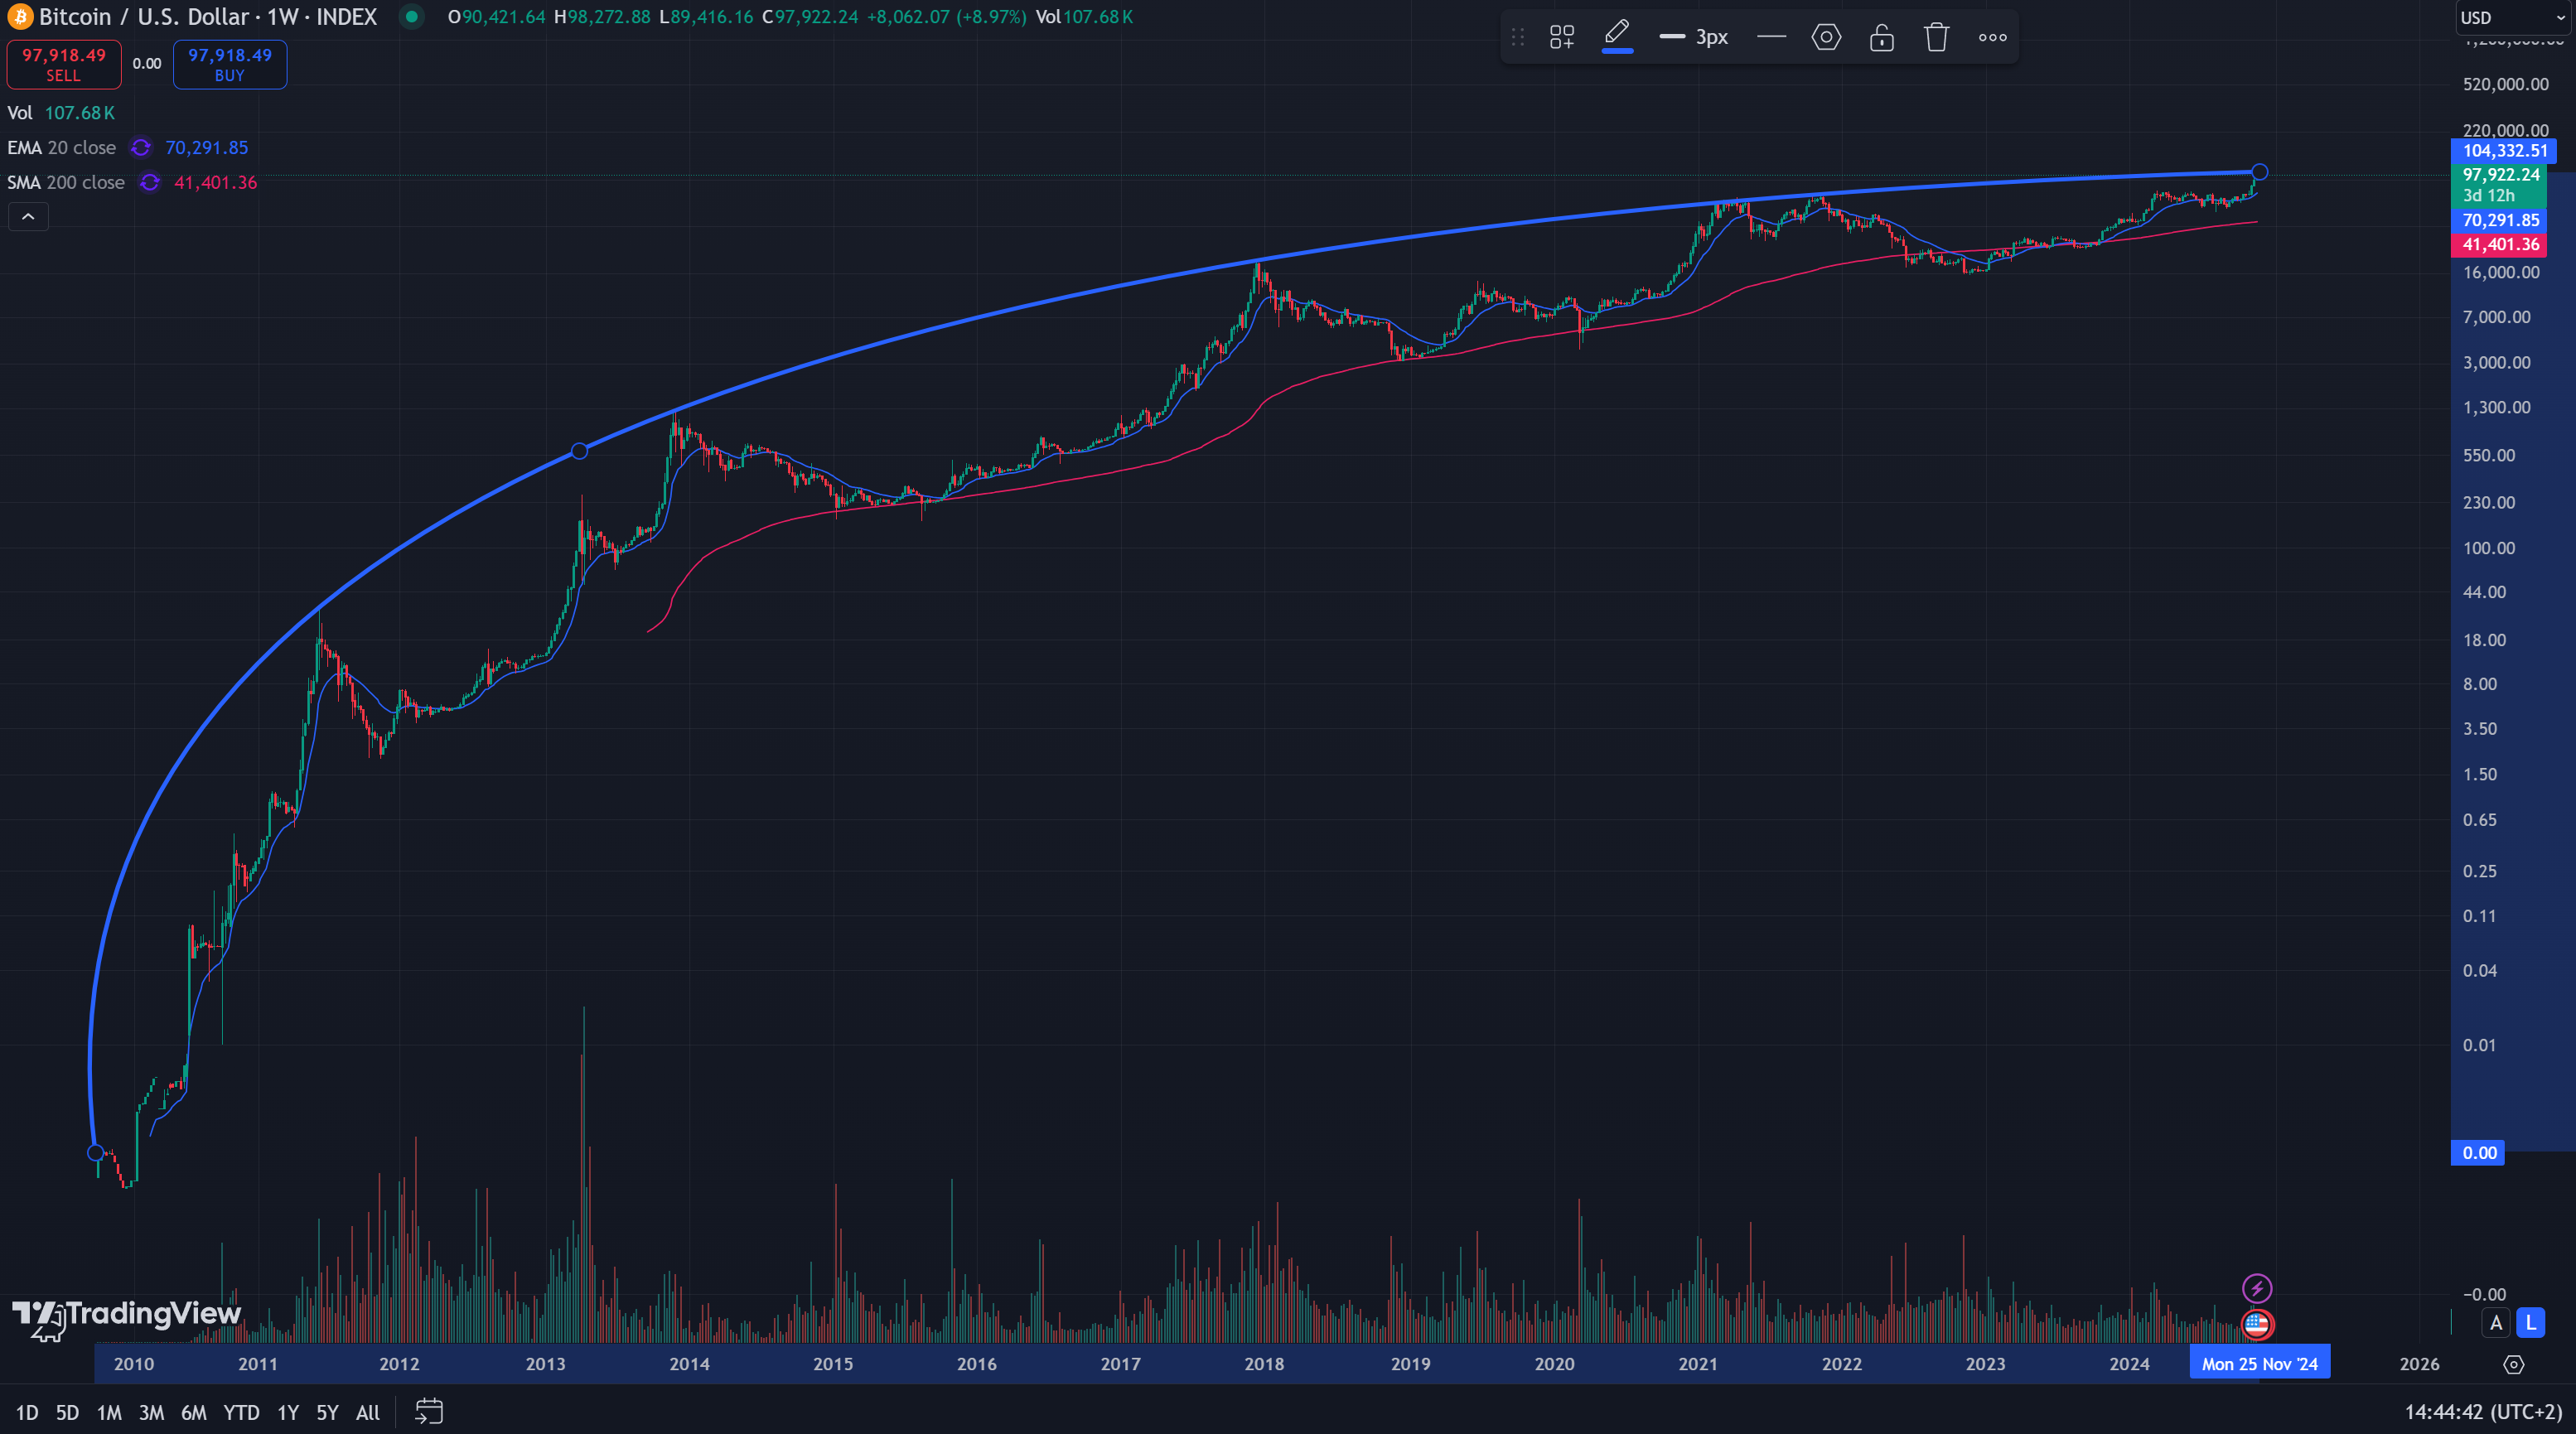Click the red SELL price button

pyautogui.click(x=64, y=64)
